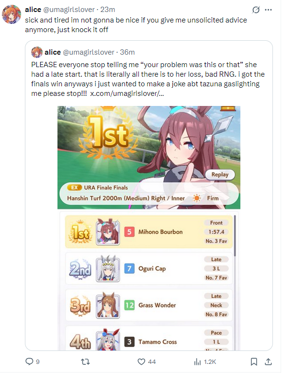Viewport: 283px width, 373px height.
Task: Click the results list scrollbar
Action: tap(235, 235)
